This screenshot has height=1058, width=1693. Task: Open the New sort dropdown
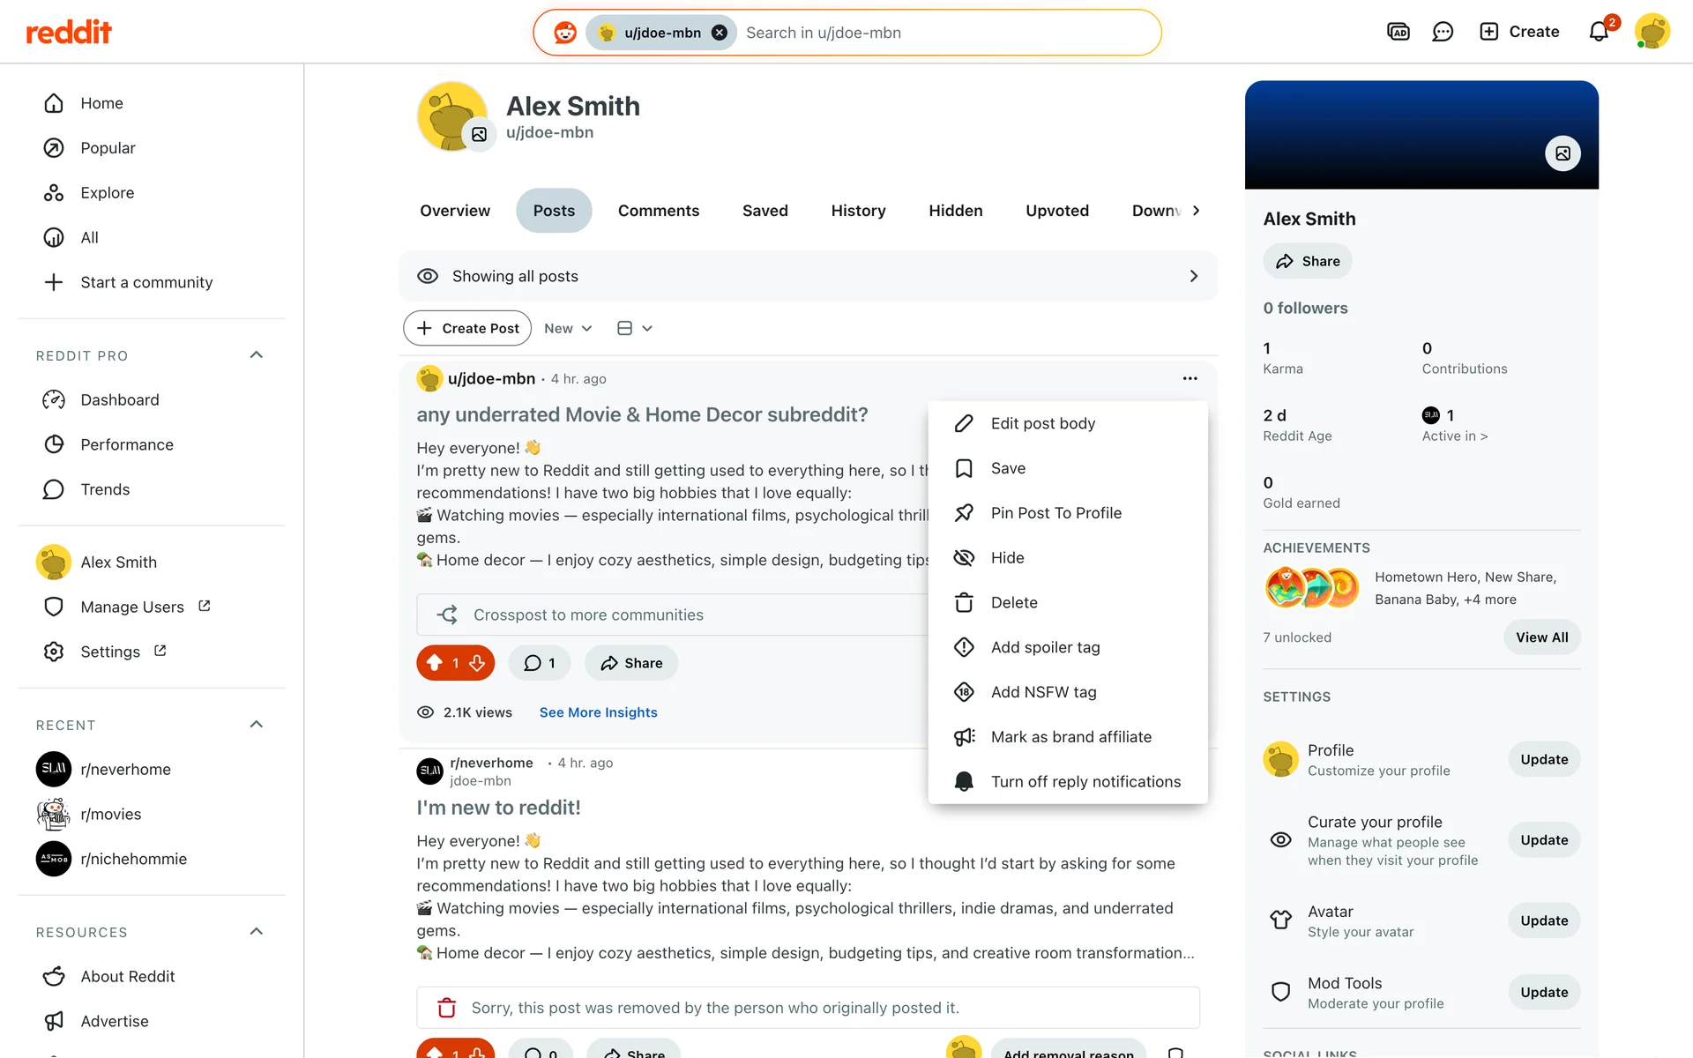click(x=568, y=328)
